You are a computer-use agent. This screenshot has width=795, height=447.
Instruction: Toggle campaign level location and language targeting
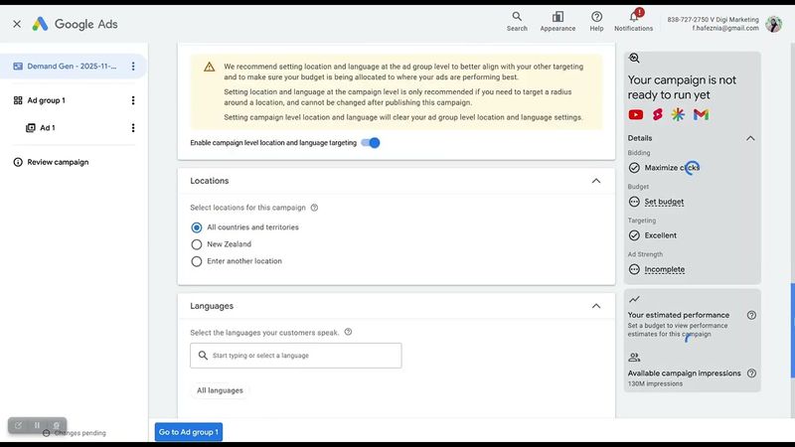coord(371,143)
